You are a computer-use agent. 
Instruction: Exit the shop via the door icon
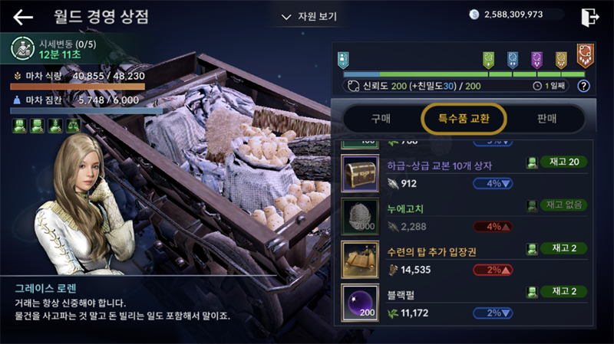point(589,17)
